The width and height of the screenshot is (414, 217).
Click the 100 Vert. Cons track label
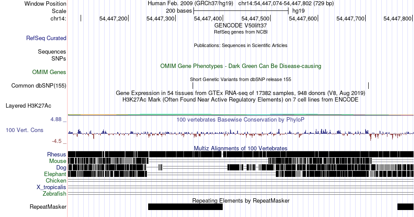(24, 130)
